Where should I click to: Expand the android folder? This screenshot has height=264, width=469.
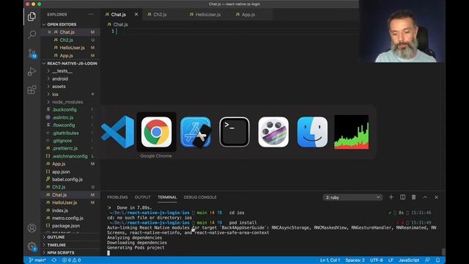pyautogui.click(x=60, y=78)
